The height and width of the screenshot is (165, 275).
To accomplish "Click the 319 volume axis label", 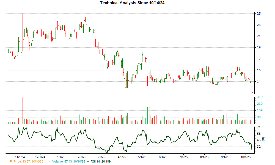I will pos(260,97).
